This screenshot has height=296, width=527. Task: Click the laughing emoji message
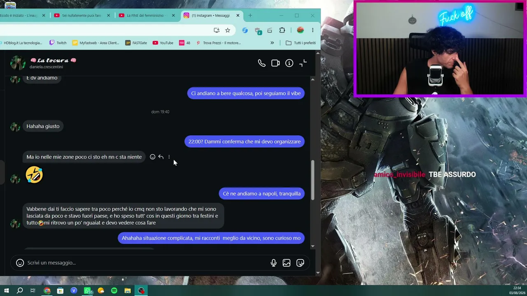(34, 175)
